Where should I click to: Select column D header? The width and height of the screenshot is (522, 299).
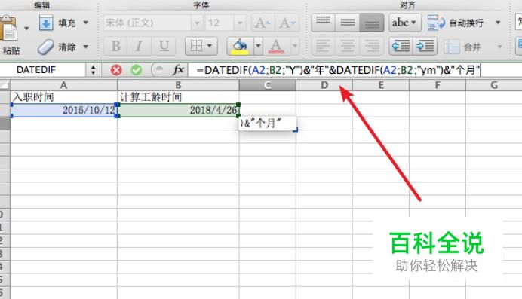click(324, 85)
